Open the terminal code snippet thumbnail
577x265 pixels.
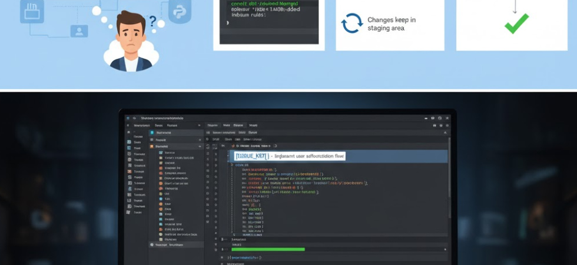point(269,21)
